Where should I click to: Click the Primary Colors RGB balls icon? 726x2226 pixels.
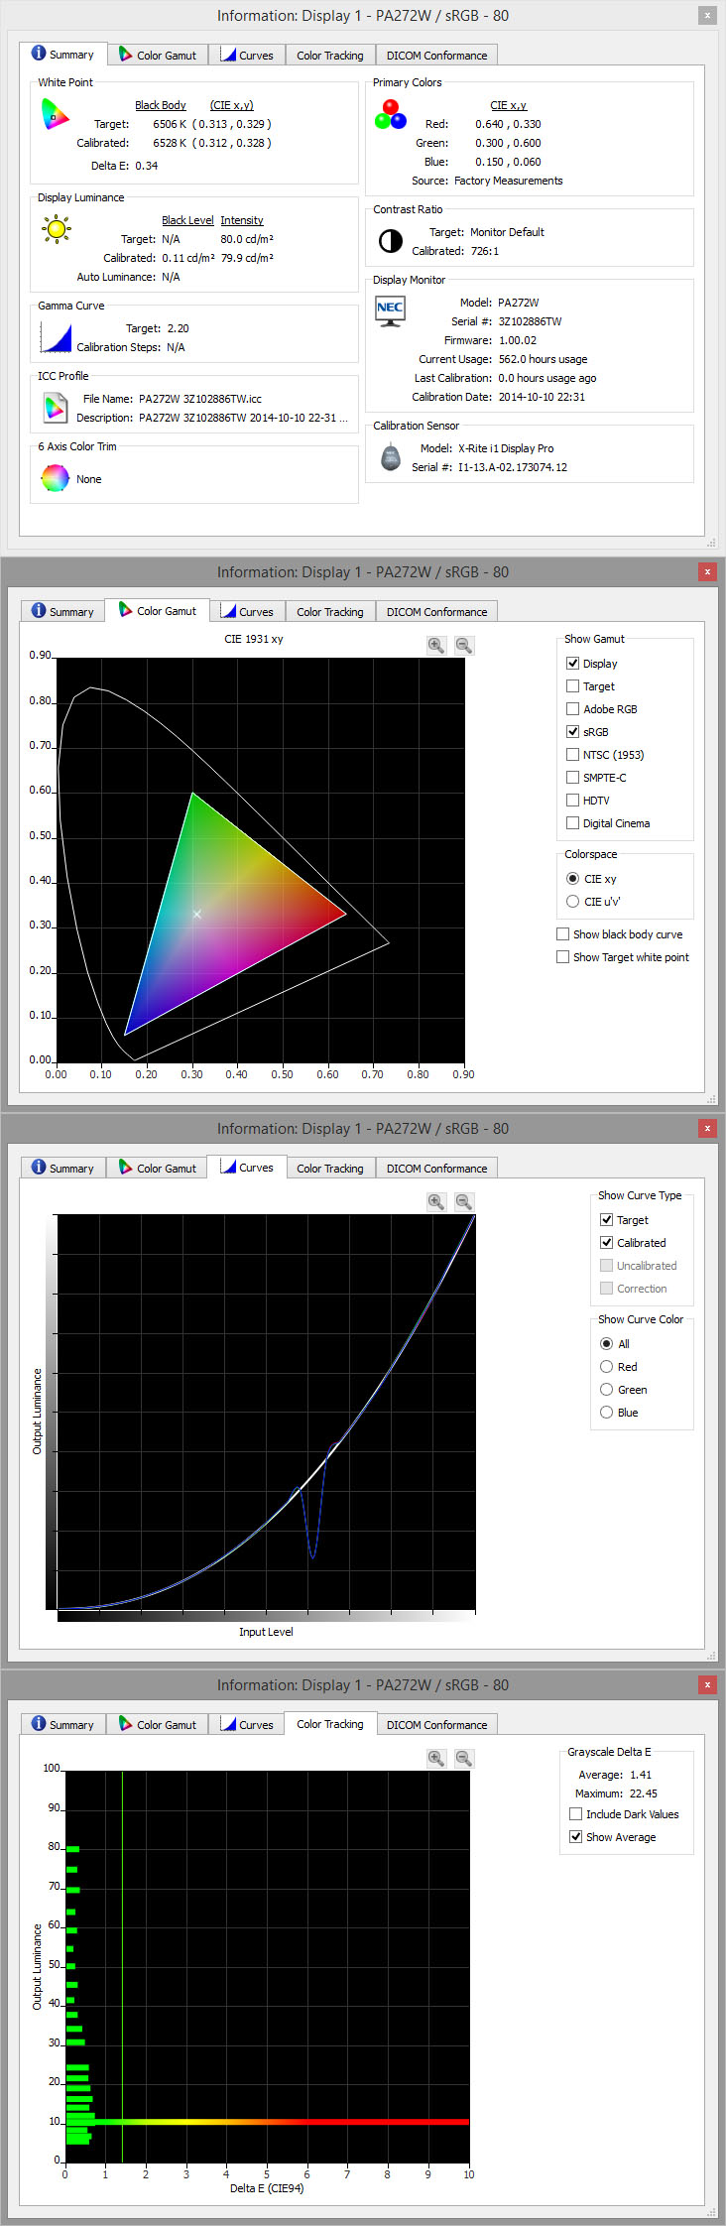pos(391,115)
